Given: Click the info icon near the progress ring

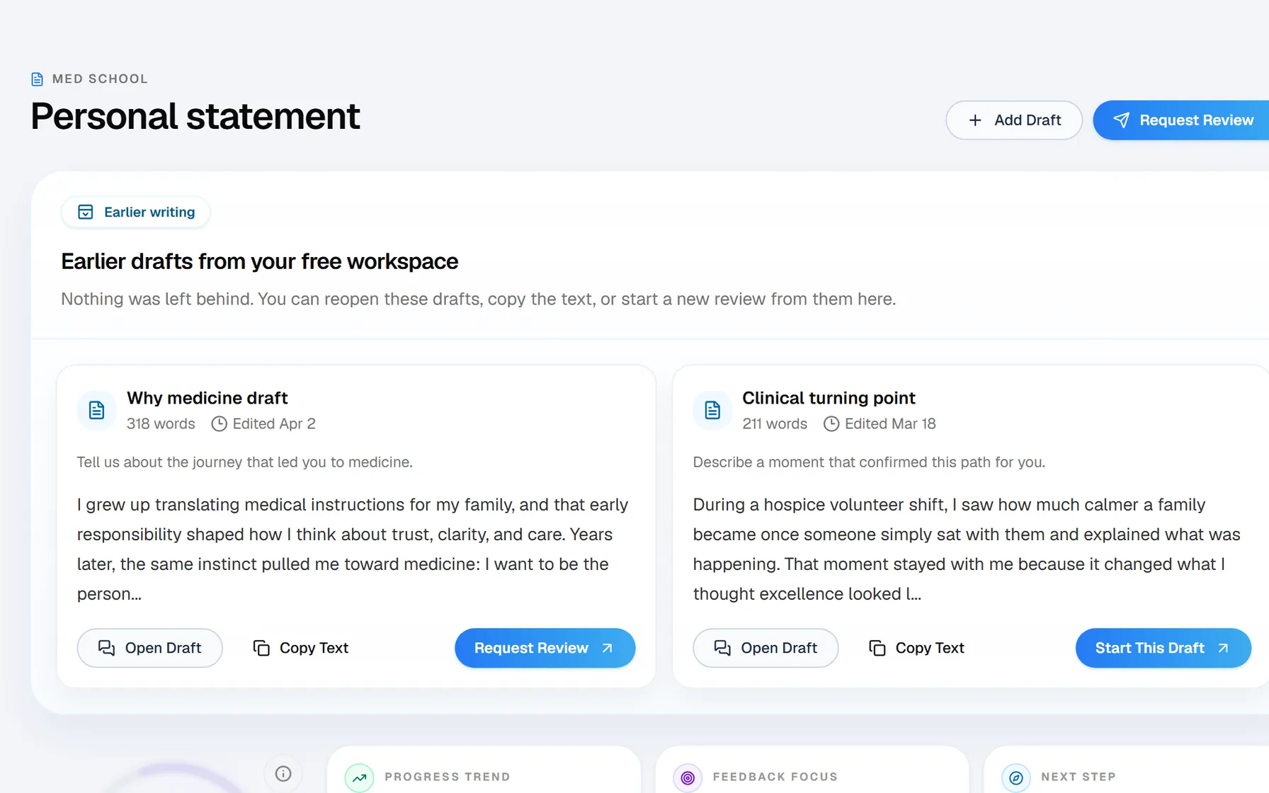Looking at the screenshot, I should [x=283, y=774].
